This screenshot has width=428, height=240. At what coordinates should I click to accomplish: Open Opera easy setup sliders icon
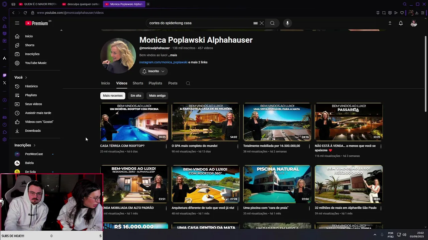coord(423,13)
